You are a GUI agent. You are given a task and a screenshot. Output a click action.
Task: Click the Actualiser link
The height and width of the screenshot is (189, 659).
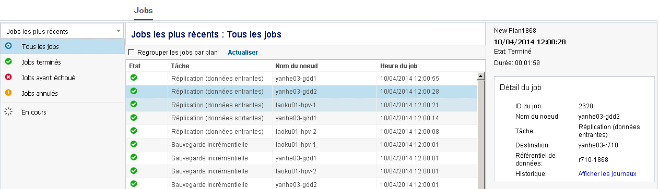[x=243, y=53]
